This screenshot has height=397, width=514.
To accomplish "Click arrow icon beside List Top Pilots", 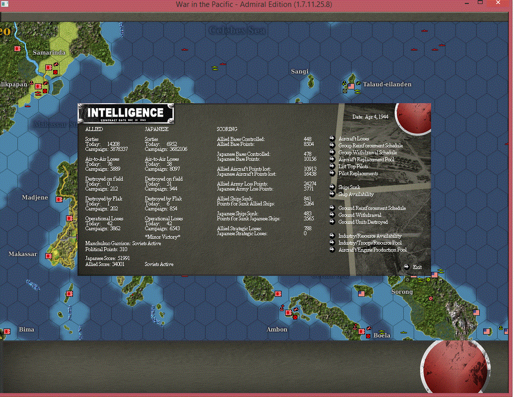I will coord(332,166).
